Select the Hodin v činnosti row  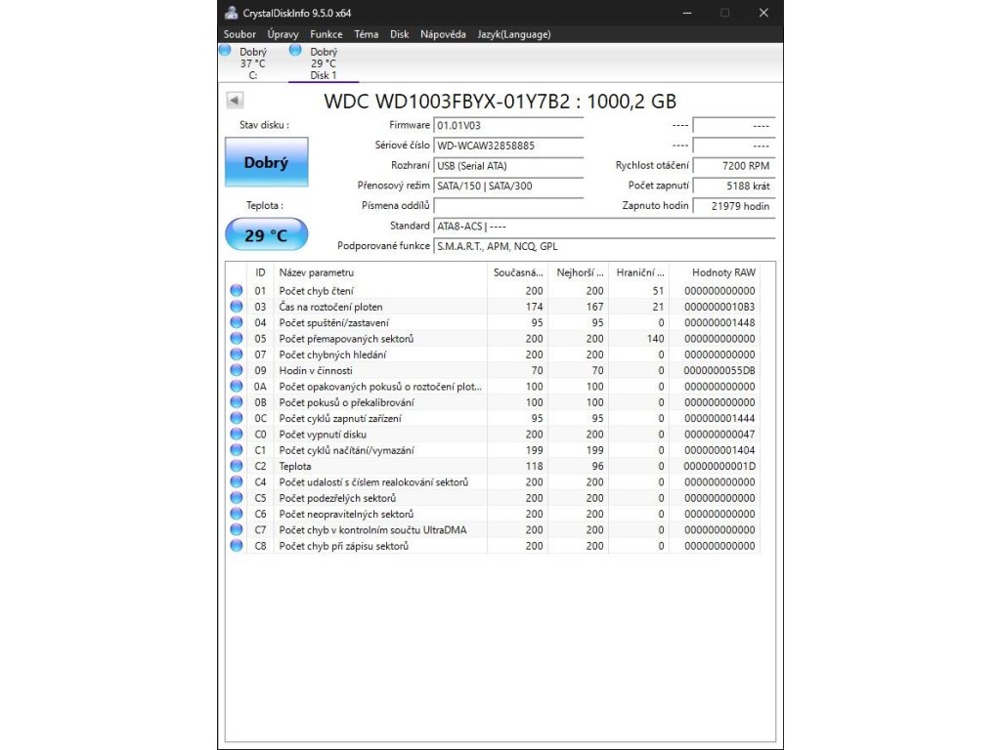point(381,371)
